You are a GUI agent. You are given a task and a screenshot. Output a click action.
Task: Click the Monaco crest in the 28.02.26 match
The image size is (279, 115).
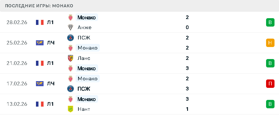point(71,17)
